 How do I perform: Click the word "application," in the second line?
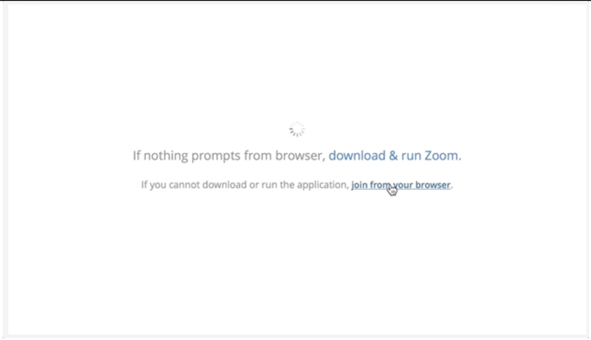tap(323, 185)
